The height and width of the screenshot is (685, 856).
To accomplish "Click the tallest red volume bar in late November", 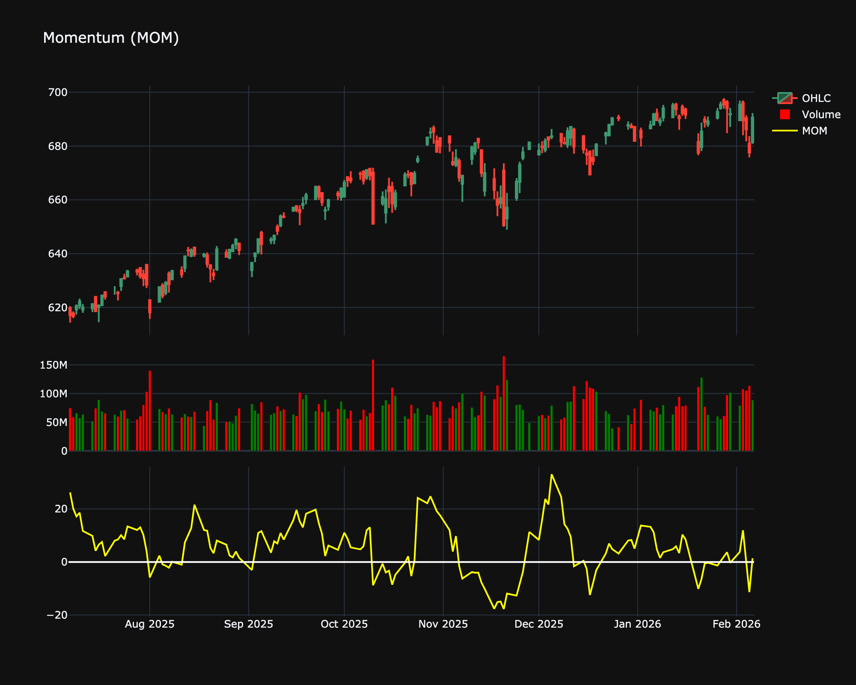I will [x=504, y=402].
